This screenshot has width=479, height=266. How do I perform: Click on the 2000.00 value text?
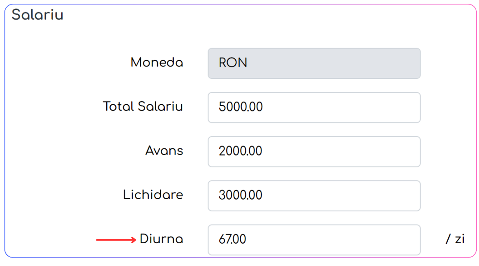[241, 151]
